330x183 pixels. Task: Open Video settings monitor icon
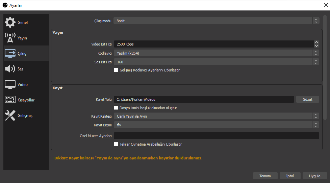pos(10,84)
